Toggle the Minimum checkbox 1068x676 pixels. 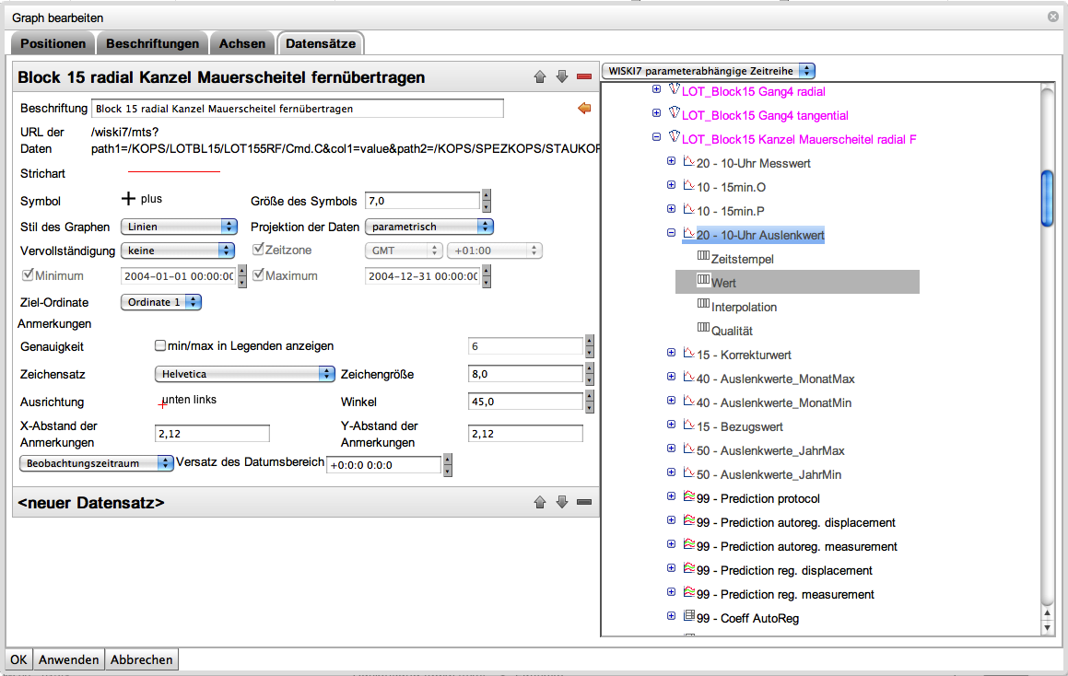tap(27, 275)
